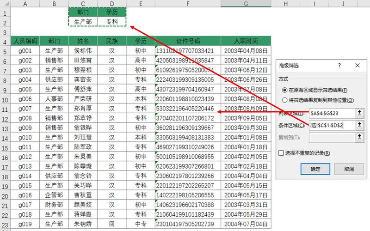Screen dimensions: 370x231
Task: Select column H header
Action: [285, 4]
